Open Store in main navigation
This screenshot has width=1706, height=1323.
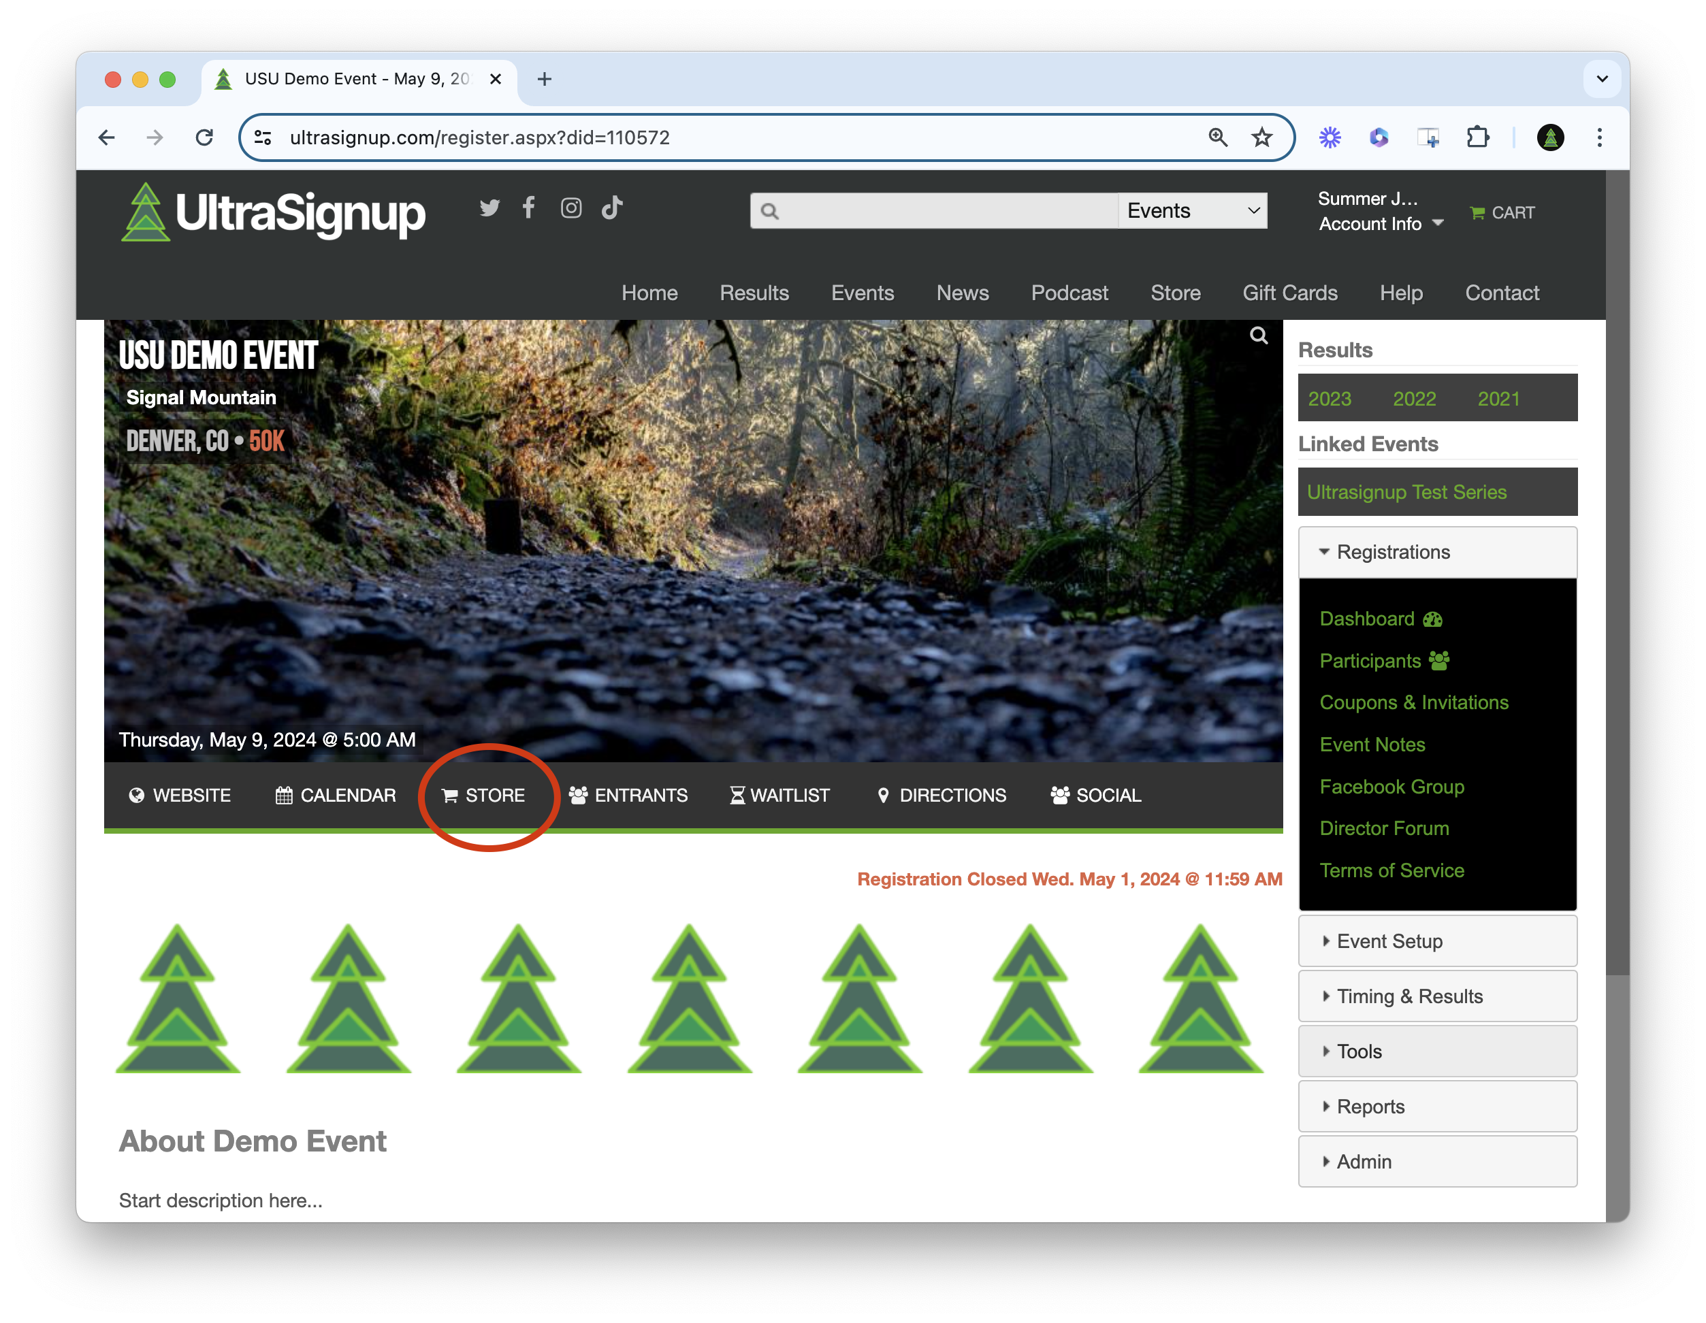[1175, 293]
